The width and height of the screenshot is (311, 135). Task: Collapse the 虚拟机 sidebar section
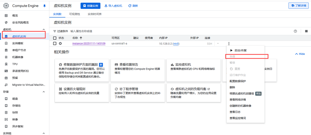[x=44, y=29]
